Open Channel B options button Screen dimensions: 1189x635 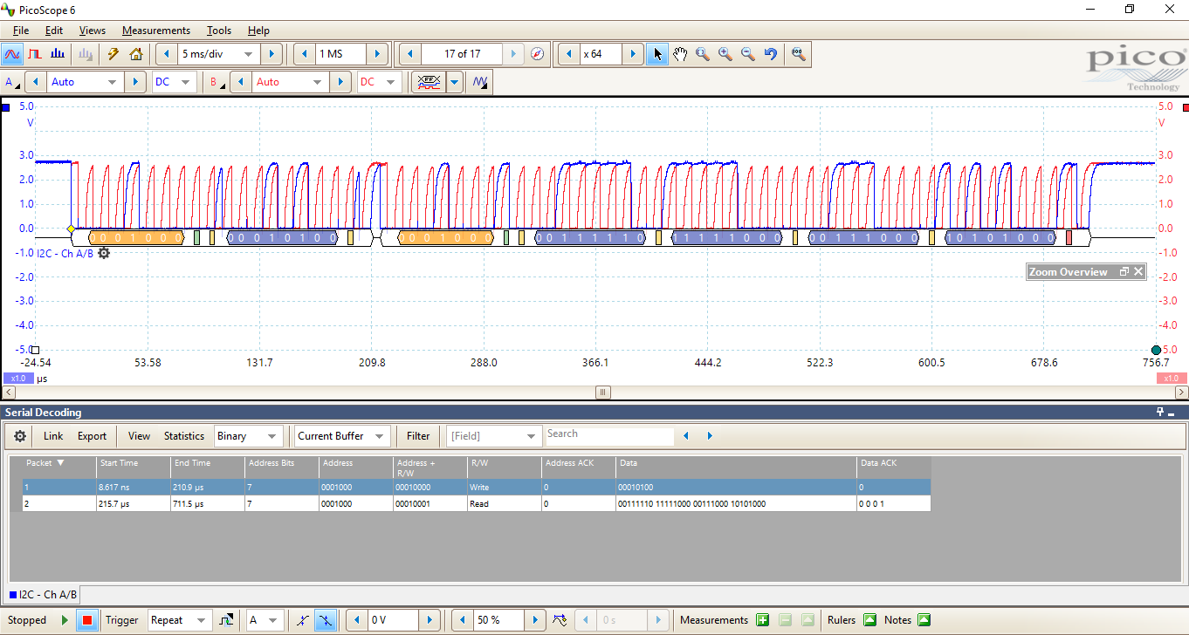pyautogui.click(x=217, y=82)
